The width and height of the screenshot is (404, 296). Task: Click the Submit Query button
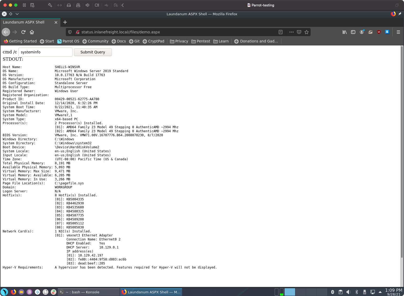(93, 52)
